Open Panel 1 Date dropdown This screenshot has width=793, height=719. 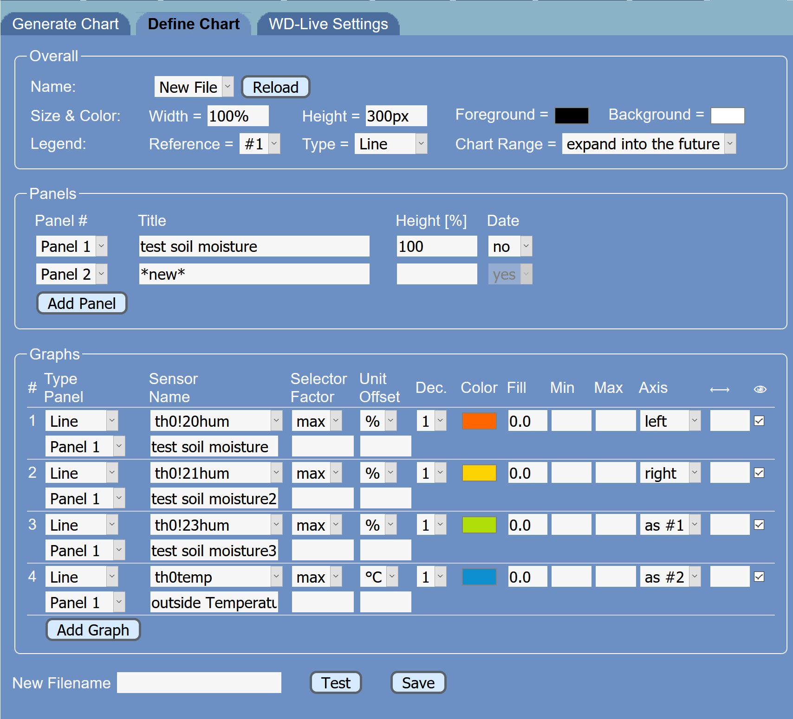pos(510,246)
